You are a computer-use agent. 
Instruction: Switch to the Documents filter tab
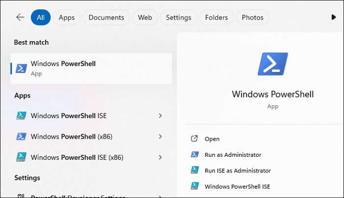(x=106, y=18)
